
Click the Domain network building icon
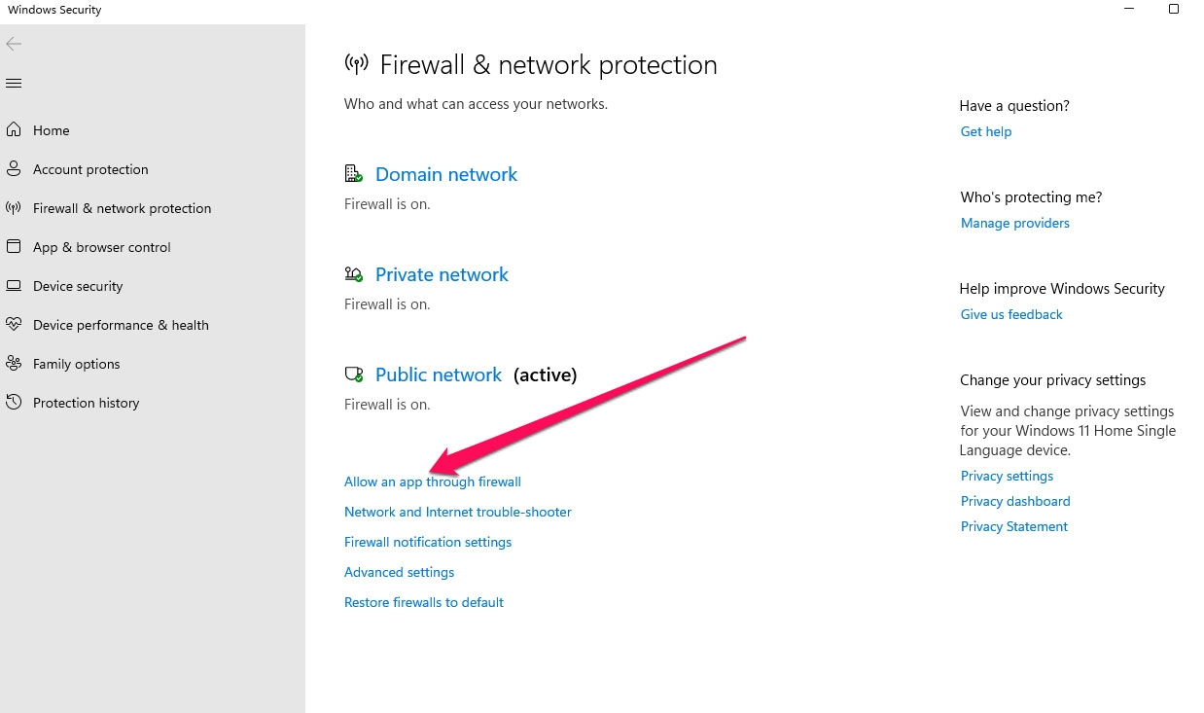[x=354, y=174]
